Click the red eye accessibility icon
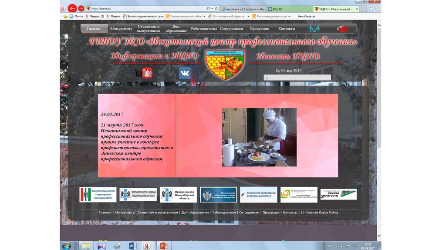Image resolution: width=446 pixels, height=250 pixels. 343,29
